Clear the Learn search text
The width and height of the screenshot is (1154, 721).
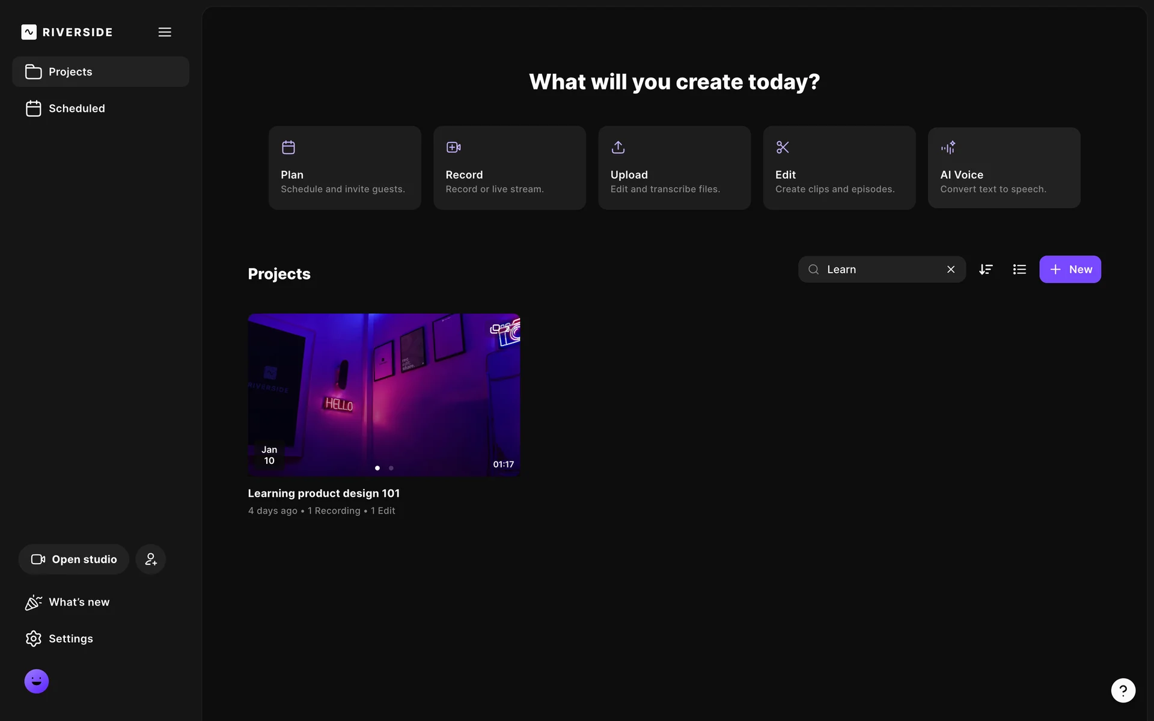tap(951, 270)
